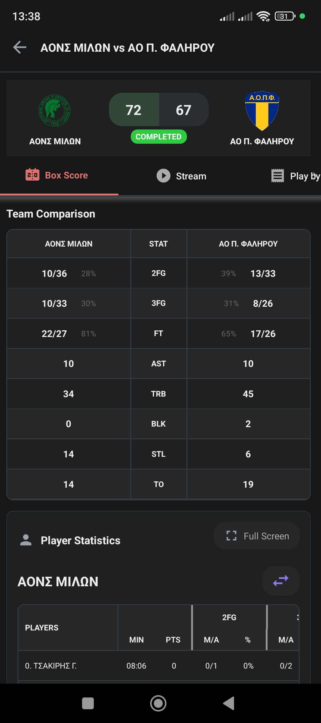Click the Box Score scoreboard icon
This screenshot has width=321, height=723.
point(32,175)
